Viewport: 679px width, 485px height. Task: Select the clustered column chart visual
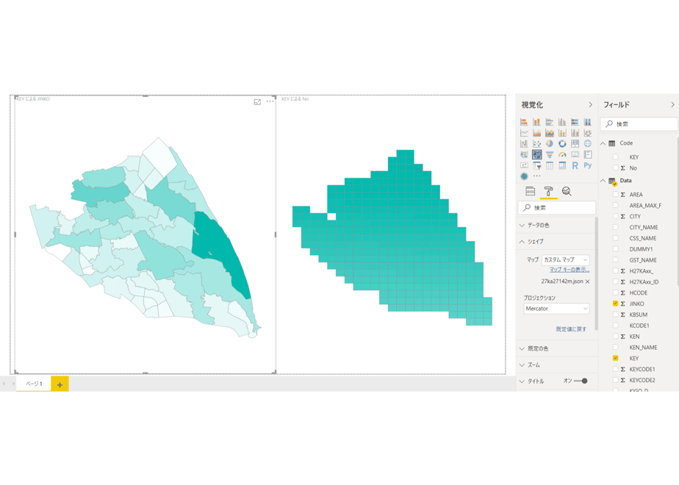tap(562, 122)
